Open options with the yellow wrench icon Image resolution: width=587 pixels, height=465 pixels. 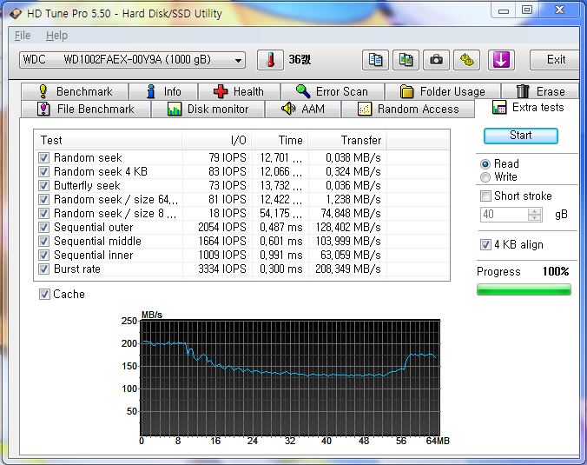(466, 60)
